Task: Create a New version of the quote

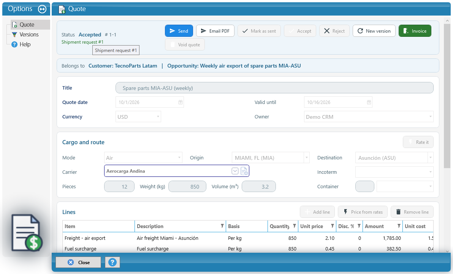Action: (x=374, y=31)
